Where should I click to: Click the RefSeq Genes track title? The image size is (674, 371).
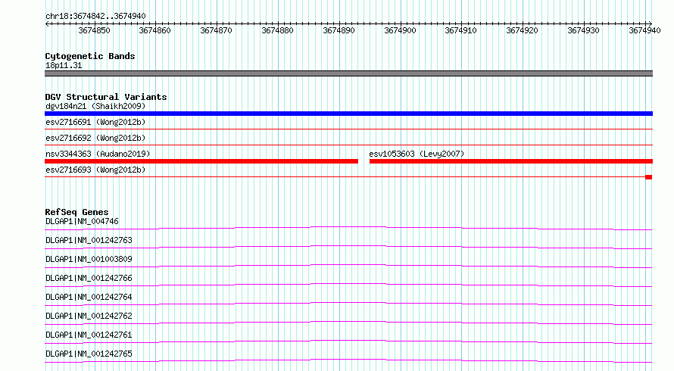point(76,212)
